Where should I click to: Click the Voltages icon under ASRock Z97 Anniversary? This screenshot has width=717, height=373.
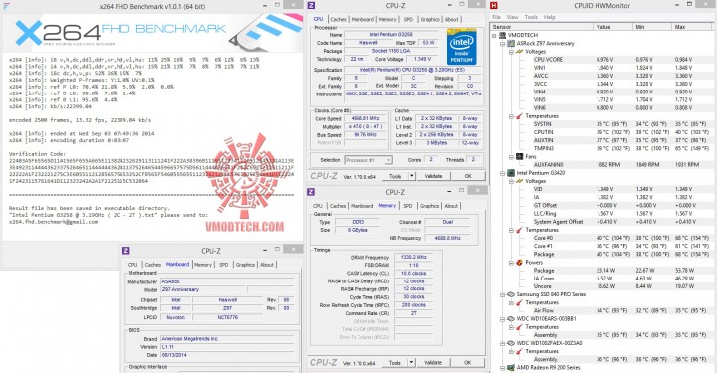click(519, 52)
